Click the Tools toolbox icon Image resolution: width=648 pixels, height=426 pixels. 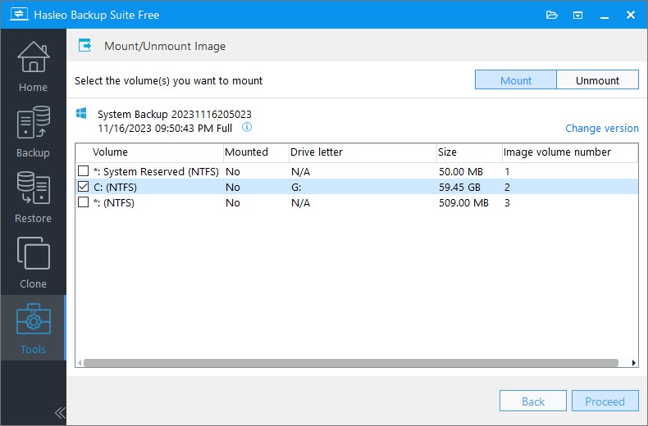click(33, 322)
